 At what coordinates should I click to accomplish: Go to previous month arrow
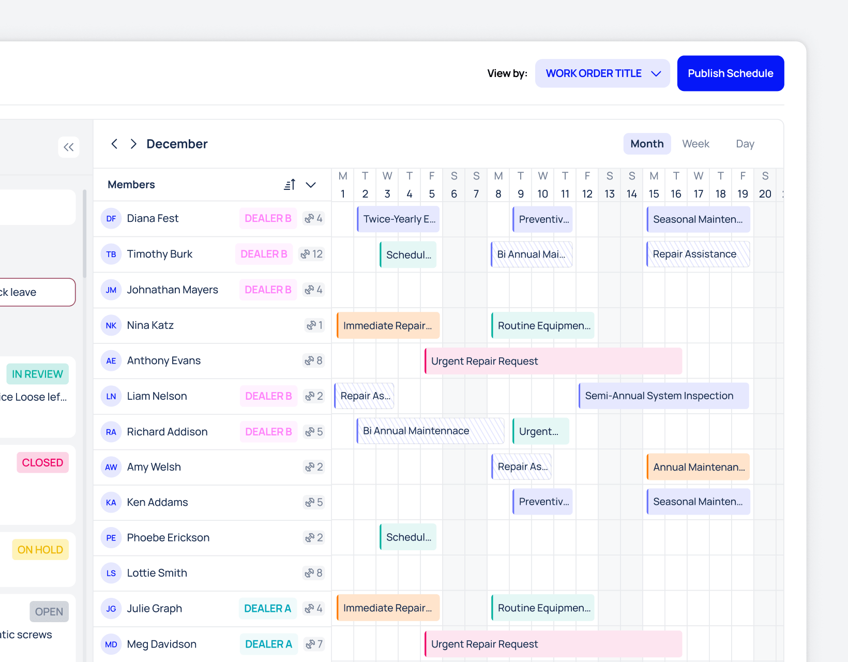pos(114,144)
